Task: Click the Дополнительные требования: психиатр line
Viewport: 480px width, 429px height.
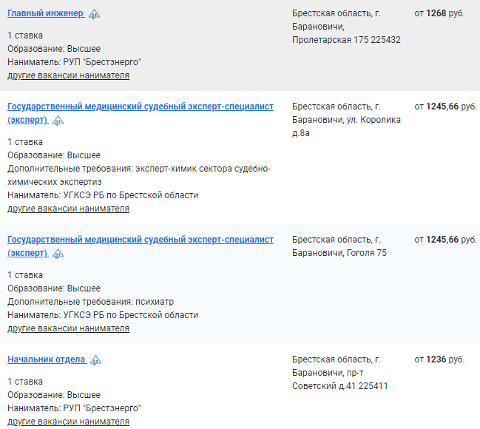Action: (x=91, y=302)
